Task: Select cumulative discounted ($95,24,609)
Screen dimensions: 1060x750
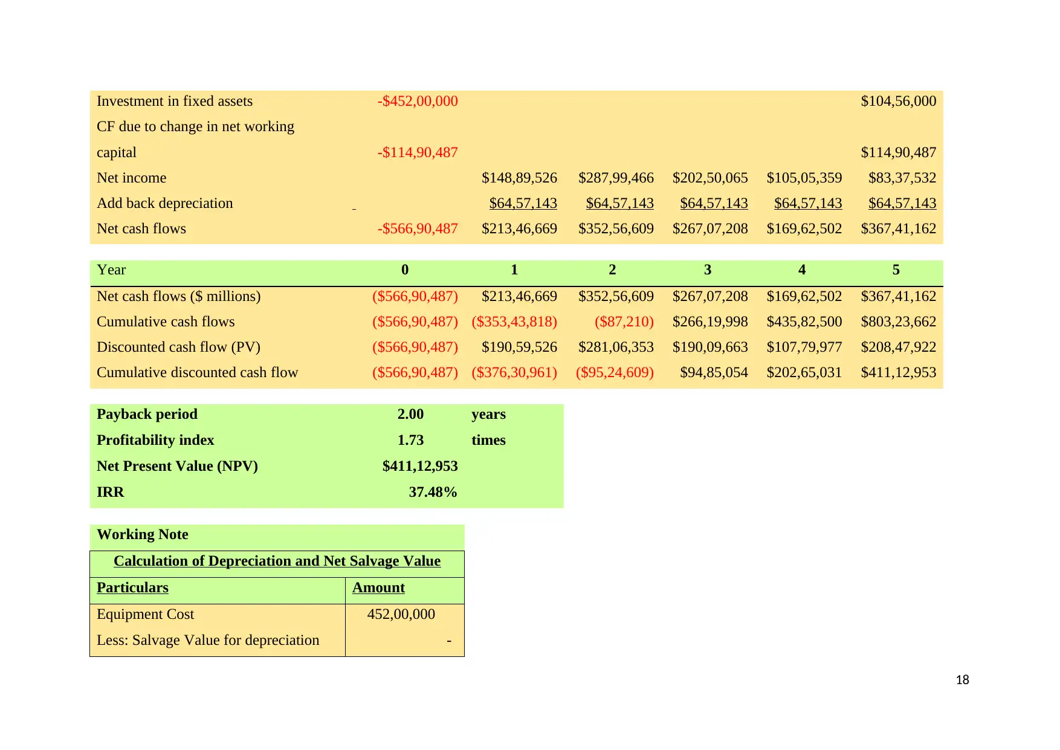Action: pyautogui.click(x=615, y=372)
